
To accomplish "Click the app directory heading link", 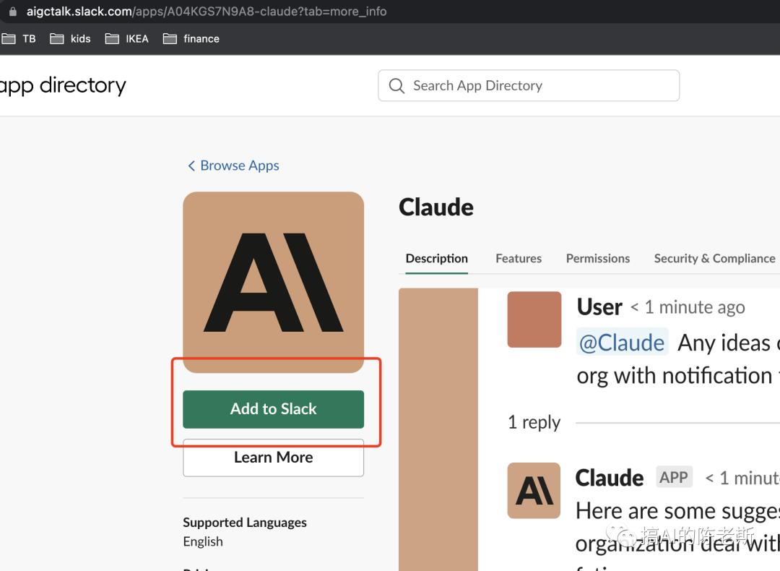I will [63, 85].
